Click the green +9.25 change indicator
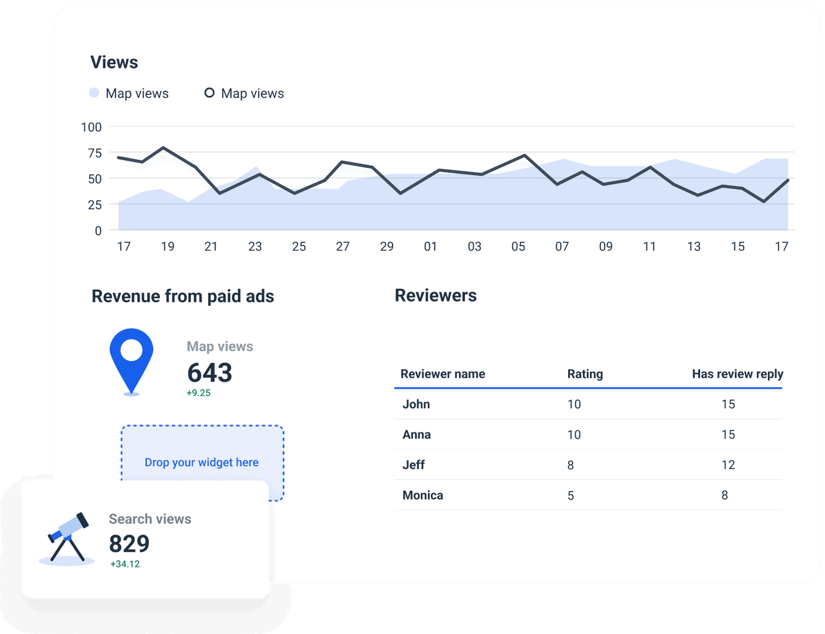Image resolution: width=825 pixels, height=634 pixels. (199, 392)
